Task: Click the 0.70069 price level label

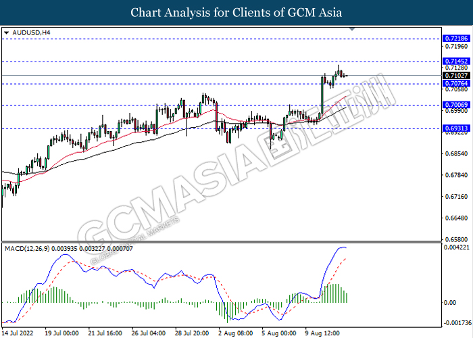Action: click(456, 105)
